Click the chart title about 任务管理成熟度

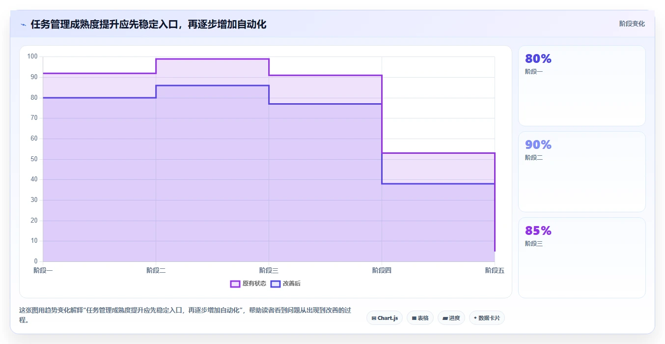(x=148, y=24)
